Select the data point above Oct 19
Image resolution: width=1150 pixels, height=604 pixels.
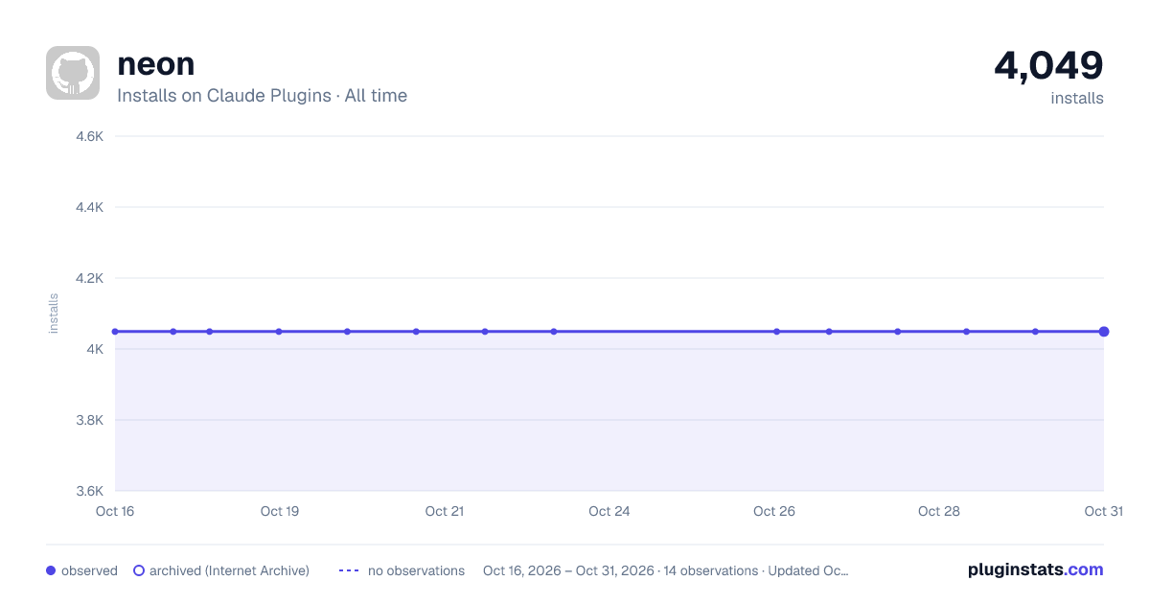coord(279,332)
